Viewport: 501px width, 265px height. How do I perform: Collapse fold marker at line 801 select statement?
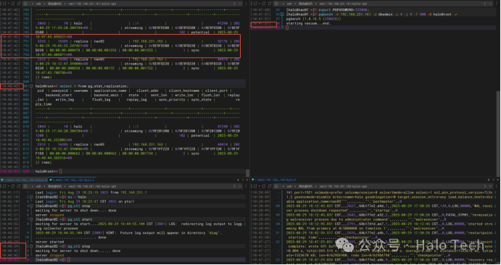tap(31, 86)
